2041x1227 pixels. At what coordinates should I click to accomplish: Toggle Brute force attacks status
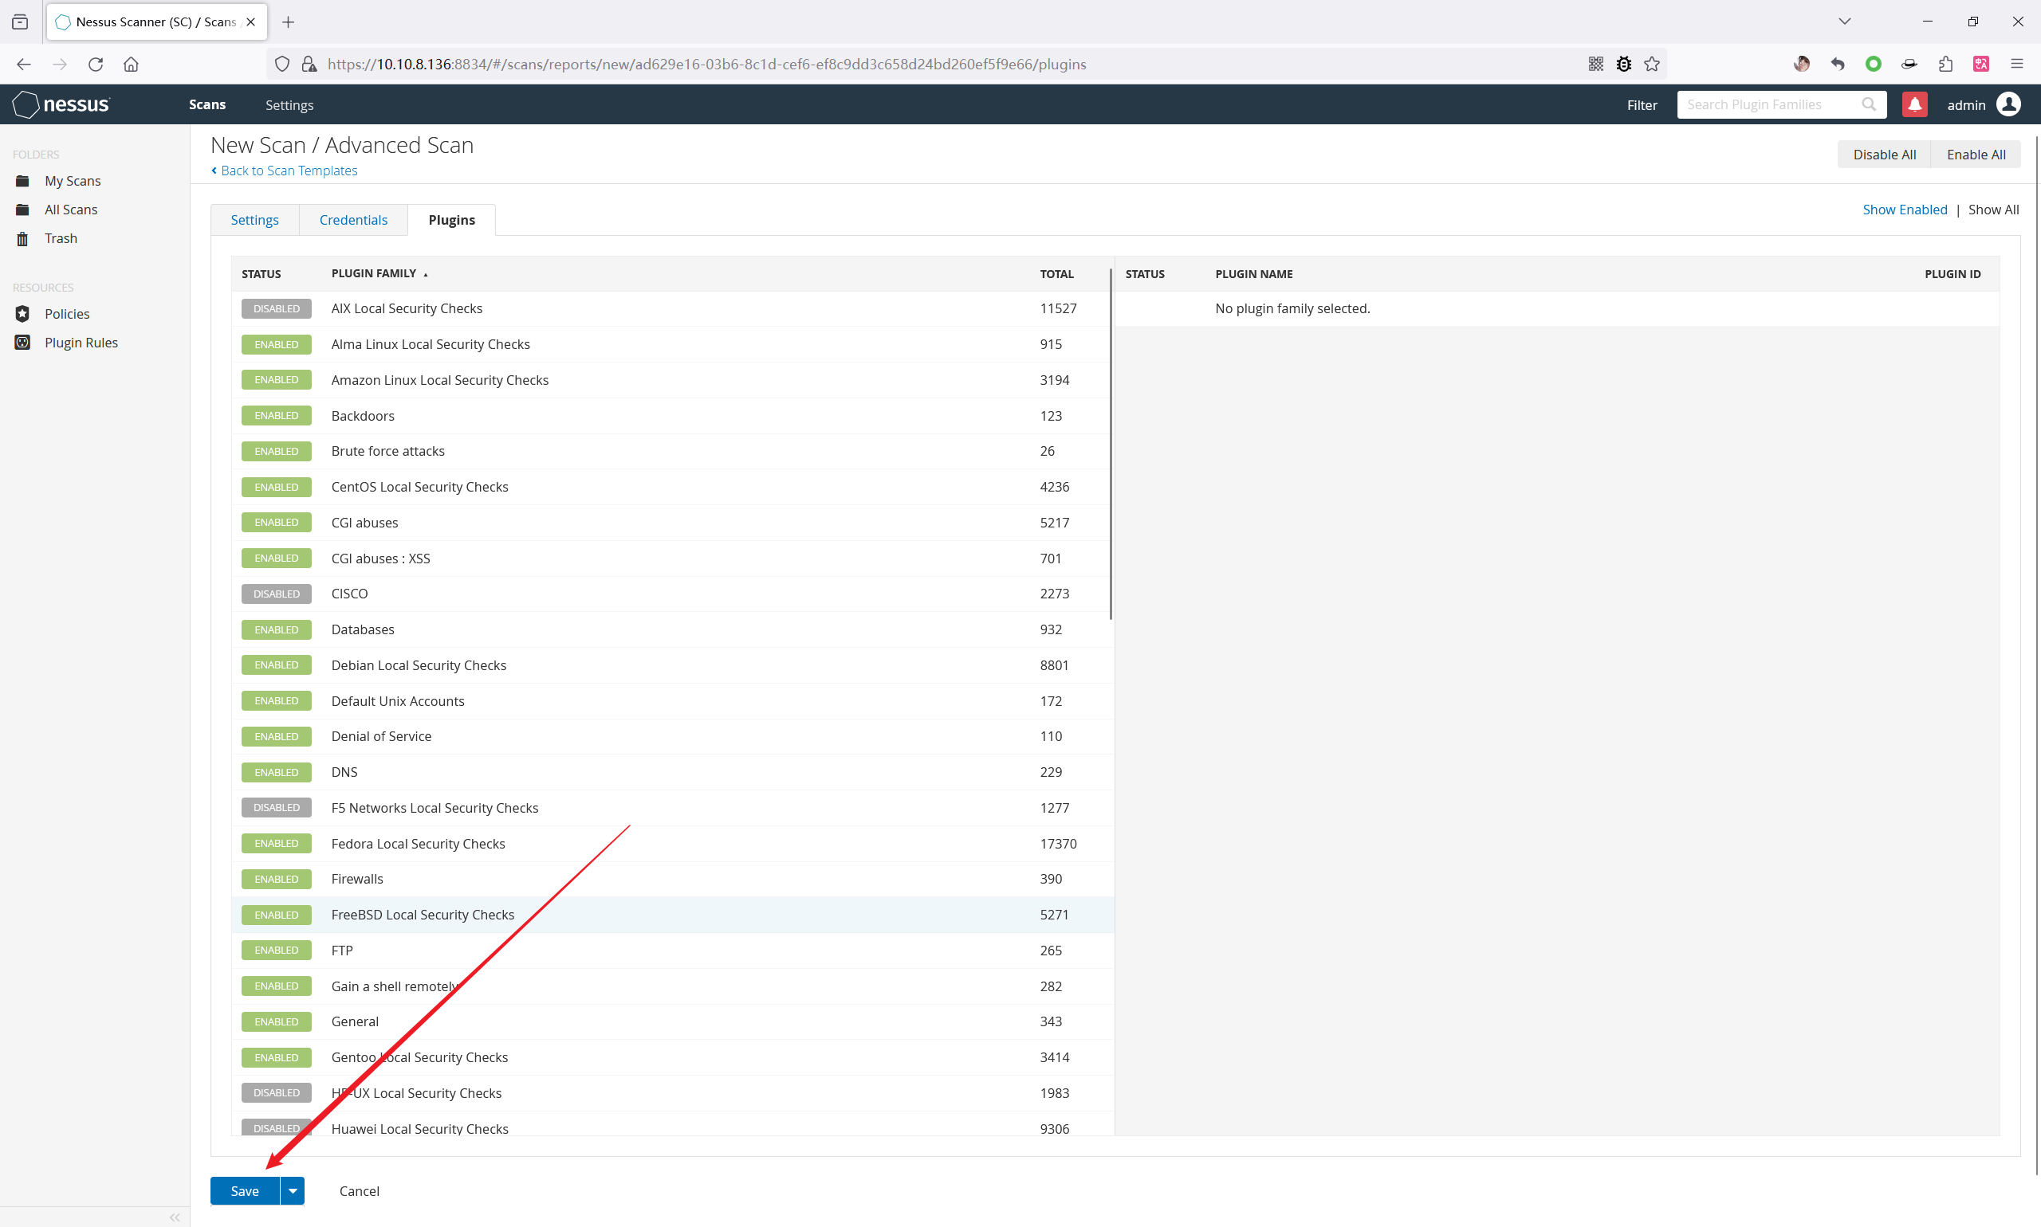pos(277,452)
